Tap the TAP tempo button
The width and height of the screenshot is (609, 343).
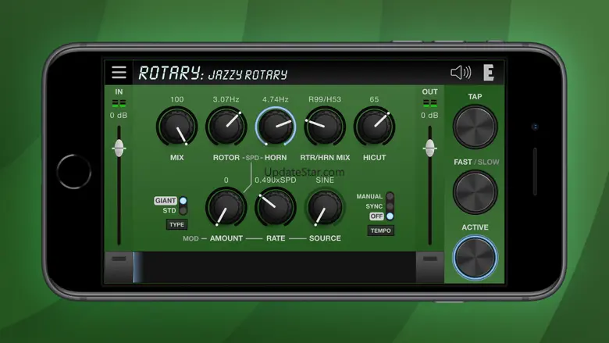[x=475, y=127]
